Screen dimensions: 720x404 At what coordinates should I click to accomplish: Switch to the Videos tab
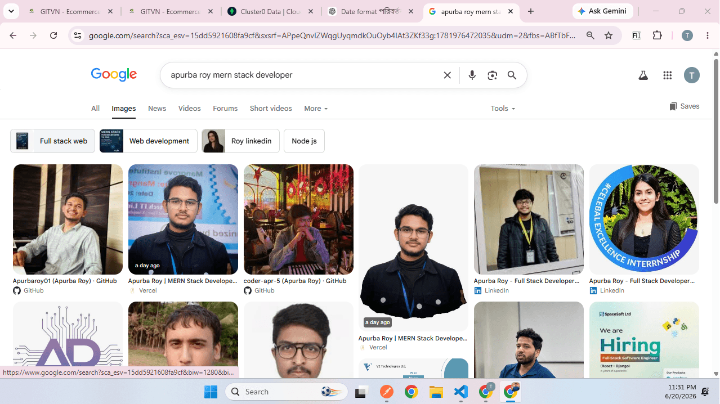pyautogui.click(x=189, y=109)
